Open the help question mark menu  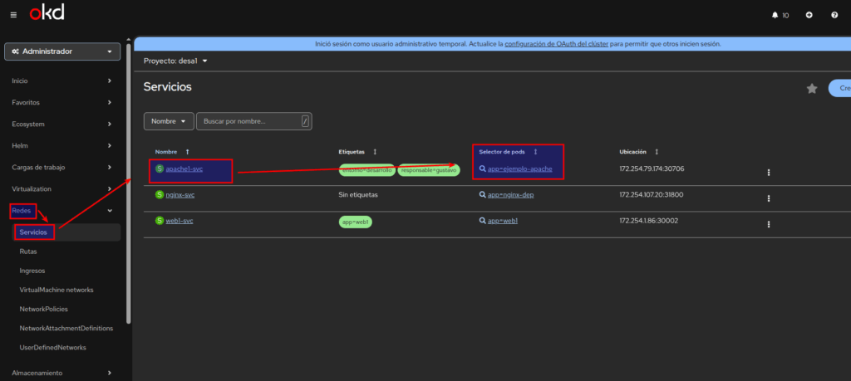click(x=834, y=15)
